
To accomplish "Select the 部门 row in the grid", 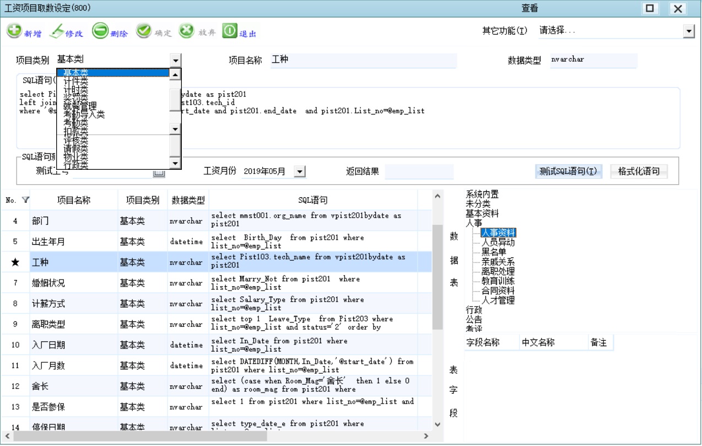I will (x=216, y=221).
